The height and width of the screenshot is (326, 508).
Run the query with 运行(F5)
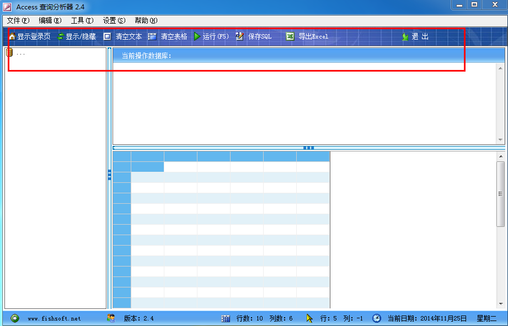[216, 36]
